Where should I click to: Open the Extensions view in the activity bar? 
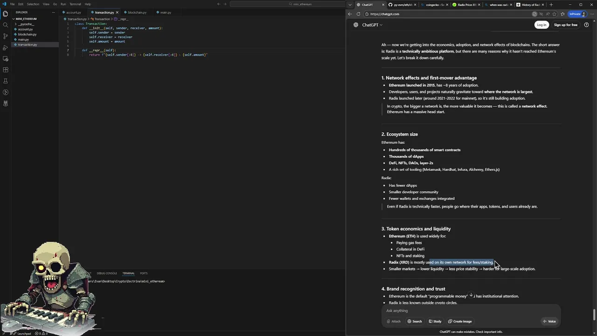[x=6, y=70]
